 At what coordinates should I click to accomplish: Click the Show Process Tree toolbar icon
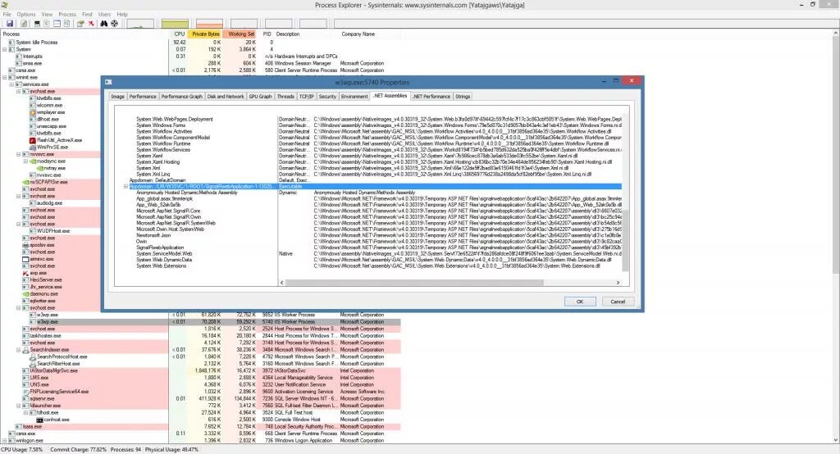pyautogui.click(x=47, y=24)
